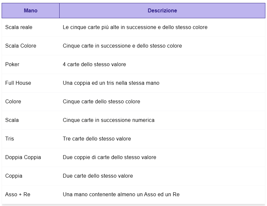
Task: Click 'Cinque carte in successione numerica' description
Action: pos(108,120)
